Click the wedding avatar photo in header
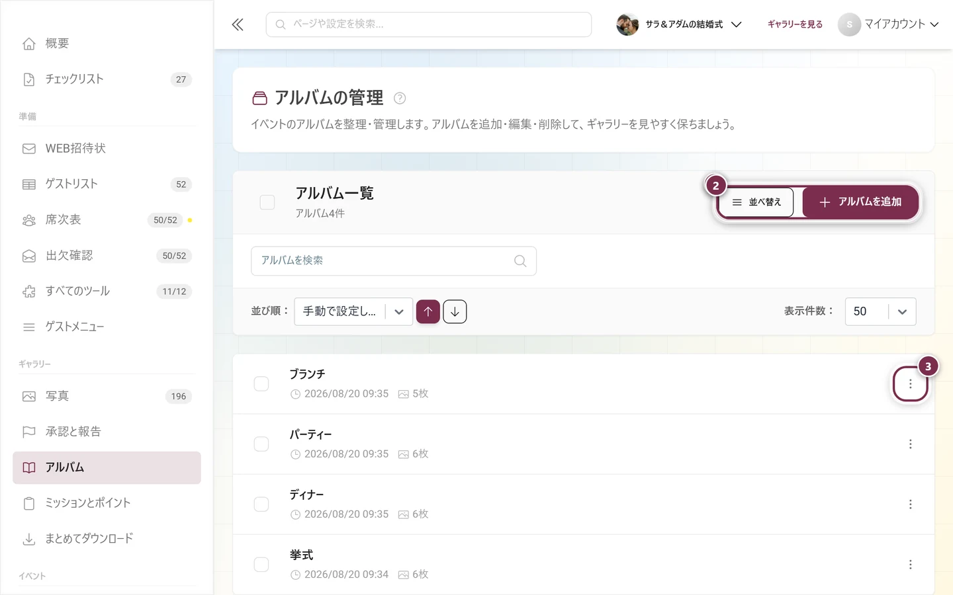 click(627, 24)
